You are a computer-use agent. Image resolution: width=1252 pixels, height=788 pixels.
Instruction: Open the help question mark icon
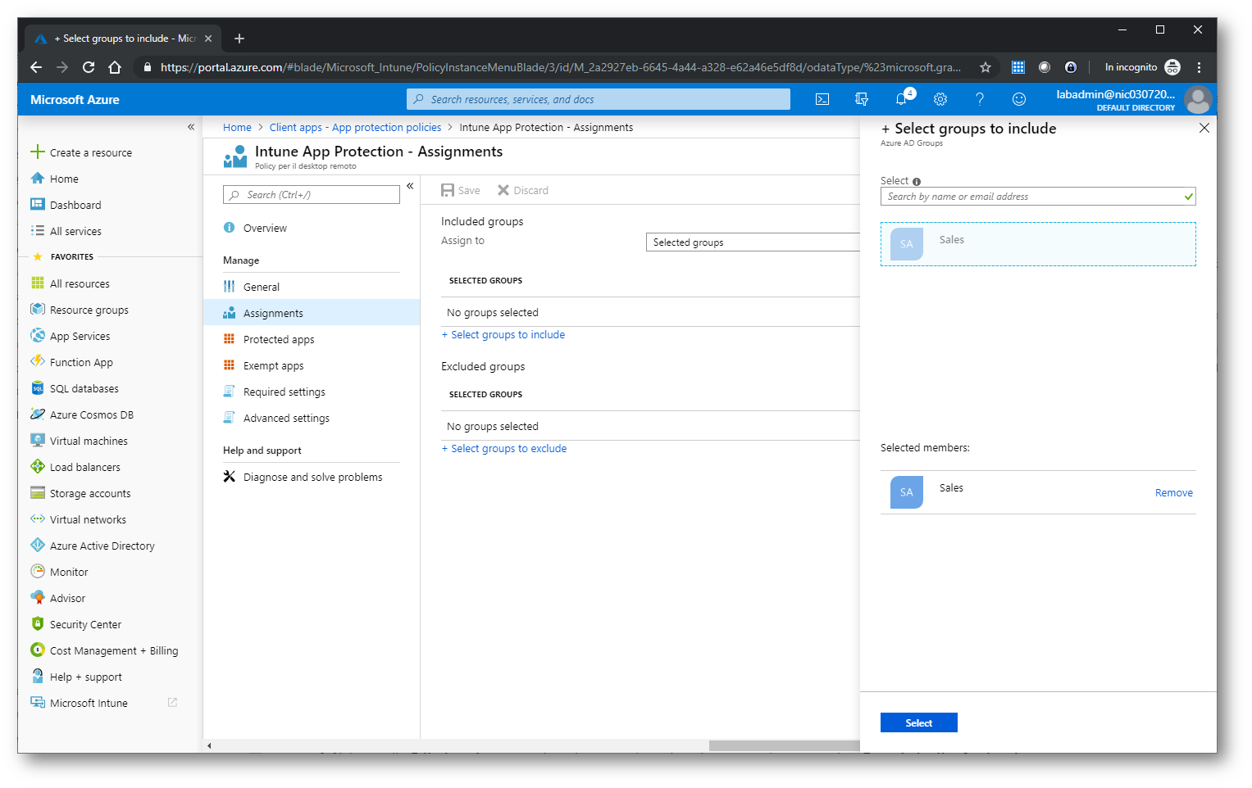980,99
